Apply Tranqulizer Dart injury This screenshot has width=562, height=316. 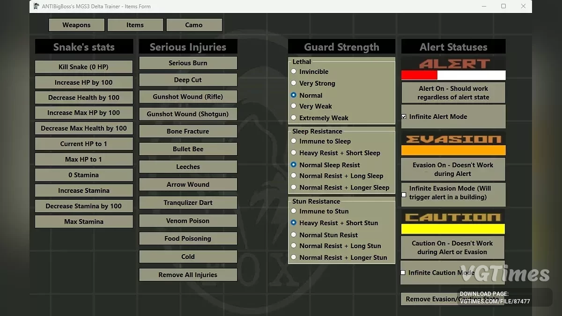pyautogui.click(x=188, y=203)
